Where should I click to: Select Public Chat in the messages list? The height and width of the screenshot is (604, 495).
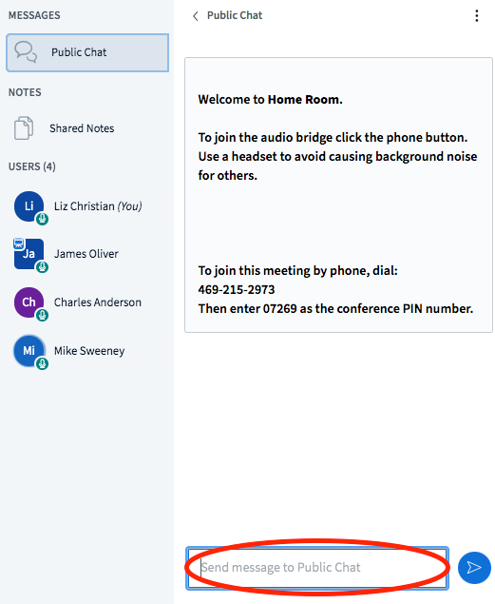(x=87, y=52)
